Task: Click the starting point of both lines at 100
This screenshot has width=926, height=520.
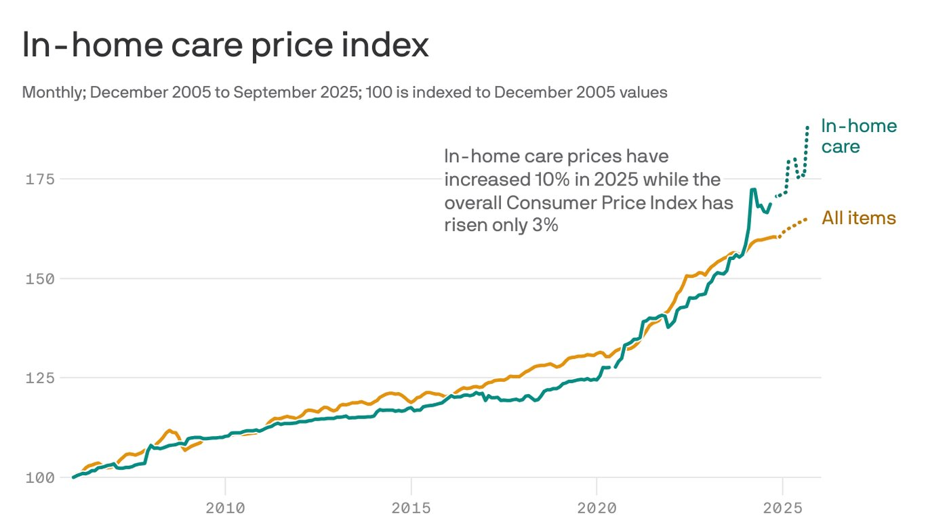Action: (73, 477)
